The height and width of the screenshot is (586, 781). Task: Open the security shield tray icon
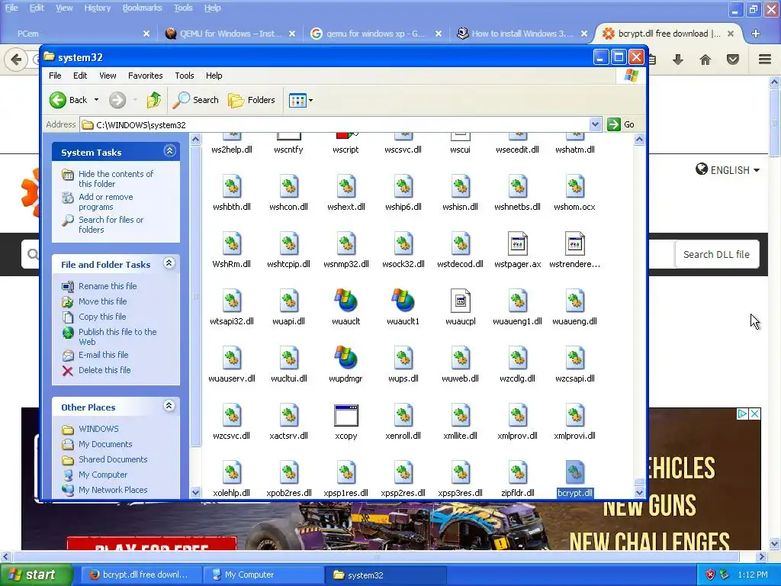(710, 575)
